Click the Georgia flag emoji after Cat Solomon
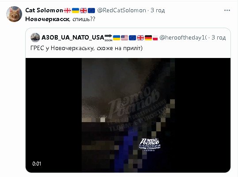This screenshot has height=177, width=238. pyautogui.click(x=67, y=11)
